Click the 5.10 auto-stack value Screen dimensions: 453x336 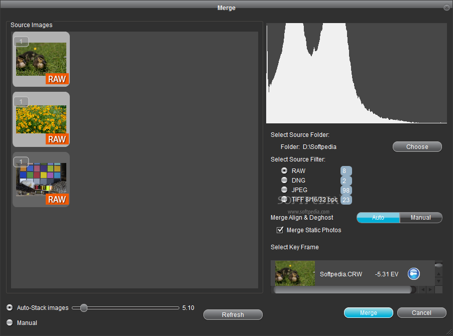tap(188, 308)
